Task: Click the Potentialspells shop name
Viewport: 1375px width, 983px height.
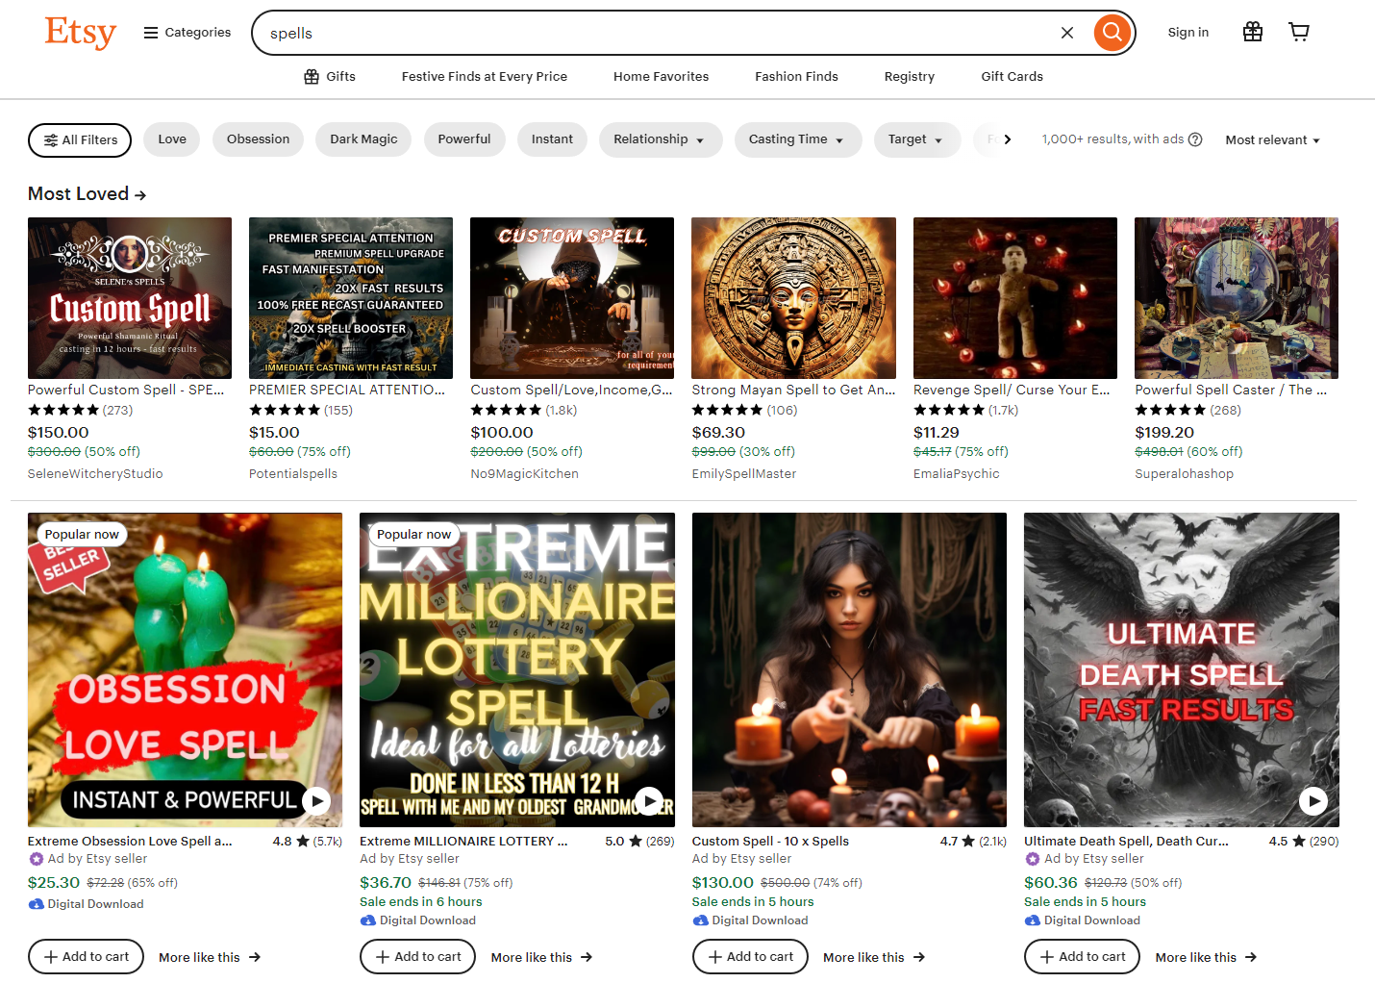Action: click(x=293, y=473)
